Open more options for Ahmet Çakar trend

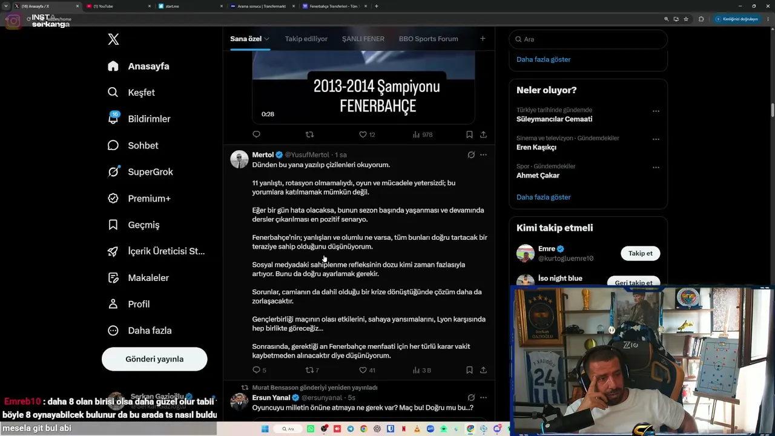tap(656, 168)
